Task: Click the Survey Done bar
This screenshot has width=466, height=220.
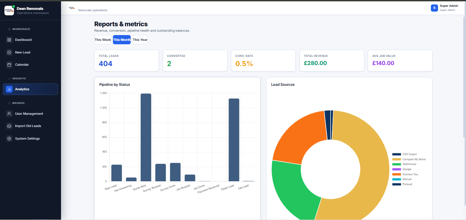Action: 175,172
